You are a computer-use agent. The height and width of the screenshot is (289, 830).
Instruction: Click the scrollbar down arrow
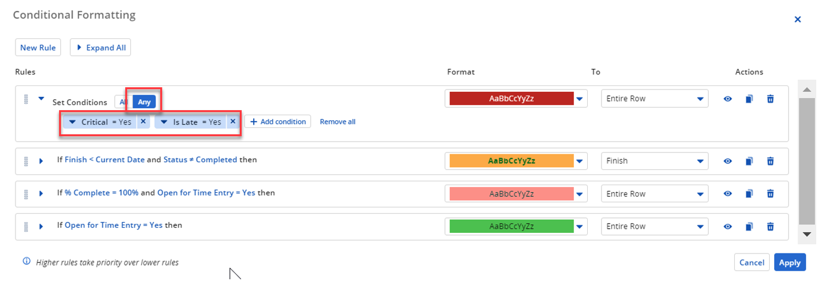click(x=806, y=233)
